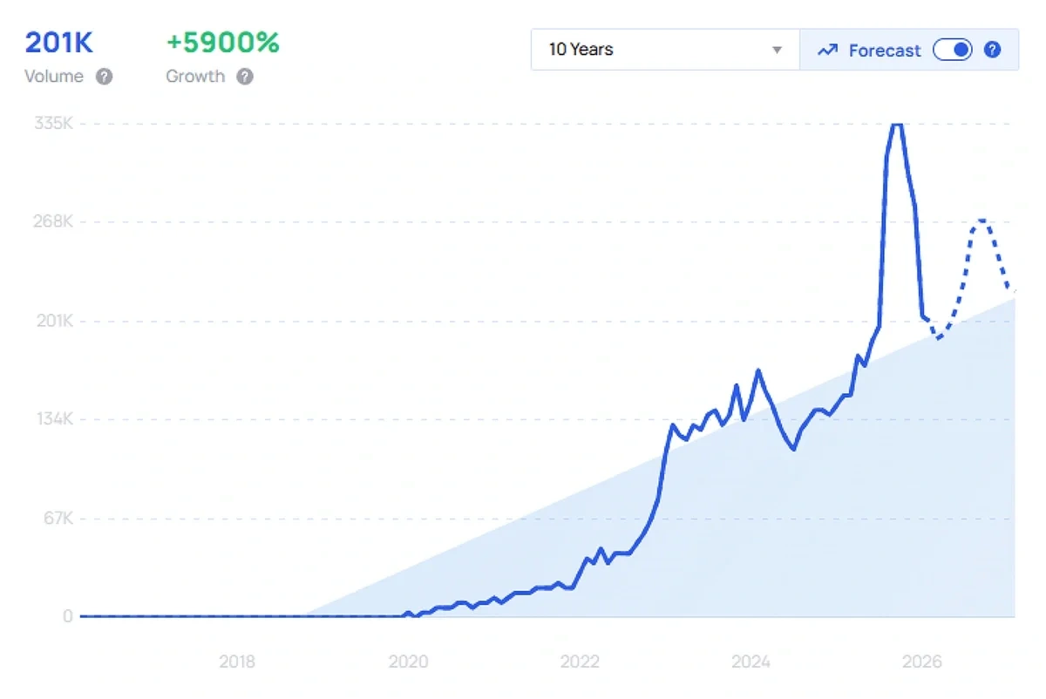The height and width of the screenshot is (699, 1046).
Task: Click the 201K volume value
Action: pos(58,43)
